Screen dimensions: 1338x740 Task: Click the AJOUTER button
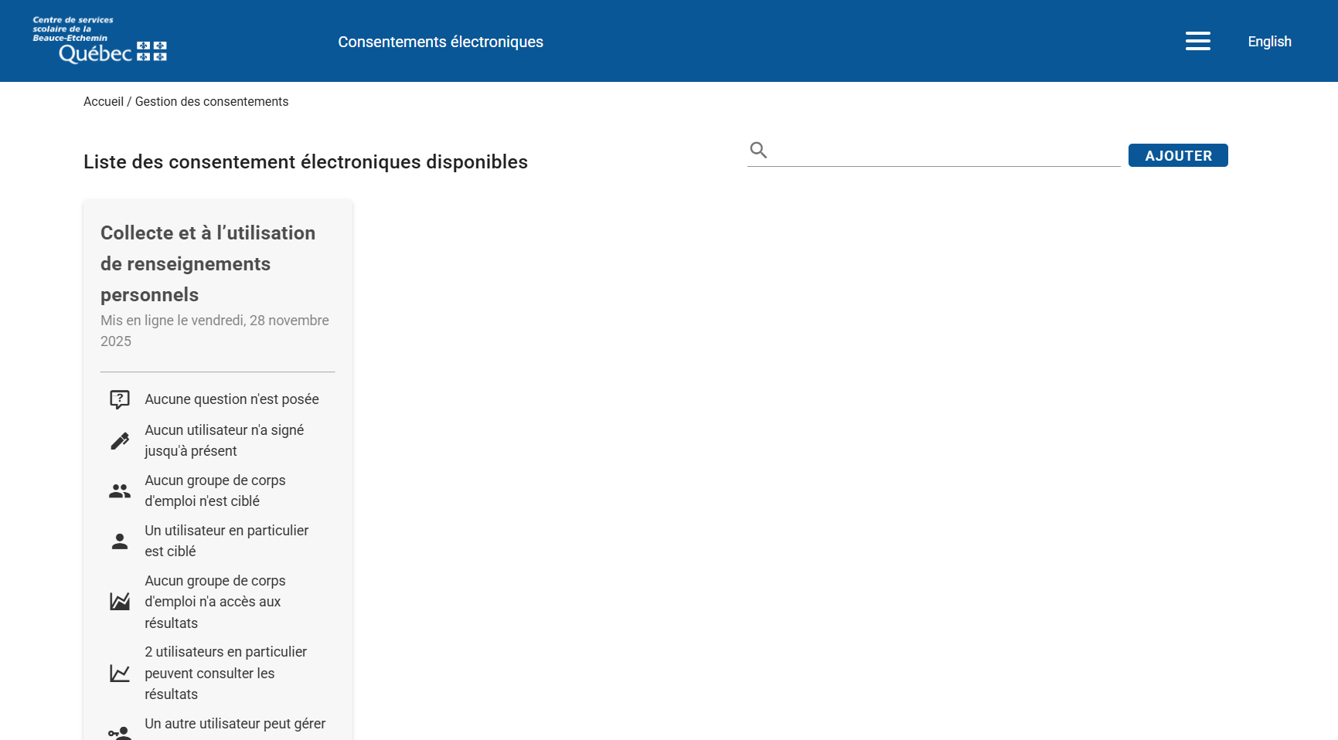click(1178, 155)
